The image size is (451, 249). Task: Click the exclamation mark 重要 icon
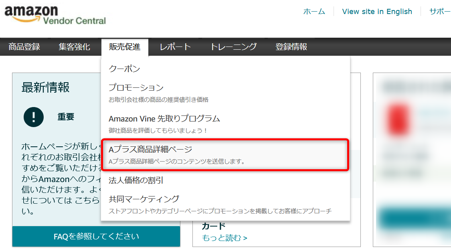point(34,117)
